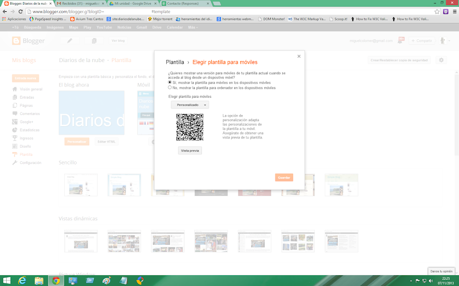Switch to Recibidos Gmail tab
The width and height of the screenshot is (459, 286).
(80, 4)
